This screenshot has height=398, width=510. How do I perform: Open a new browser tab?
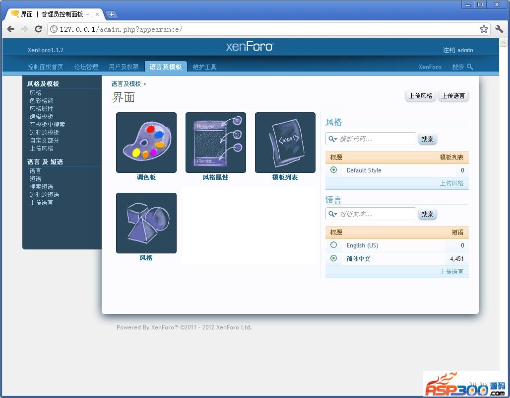click(x=112, y=14)
